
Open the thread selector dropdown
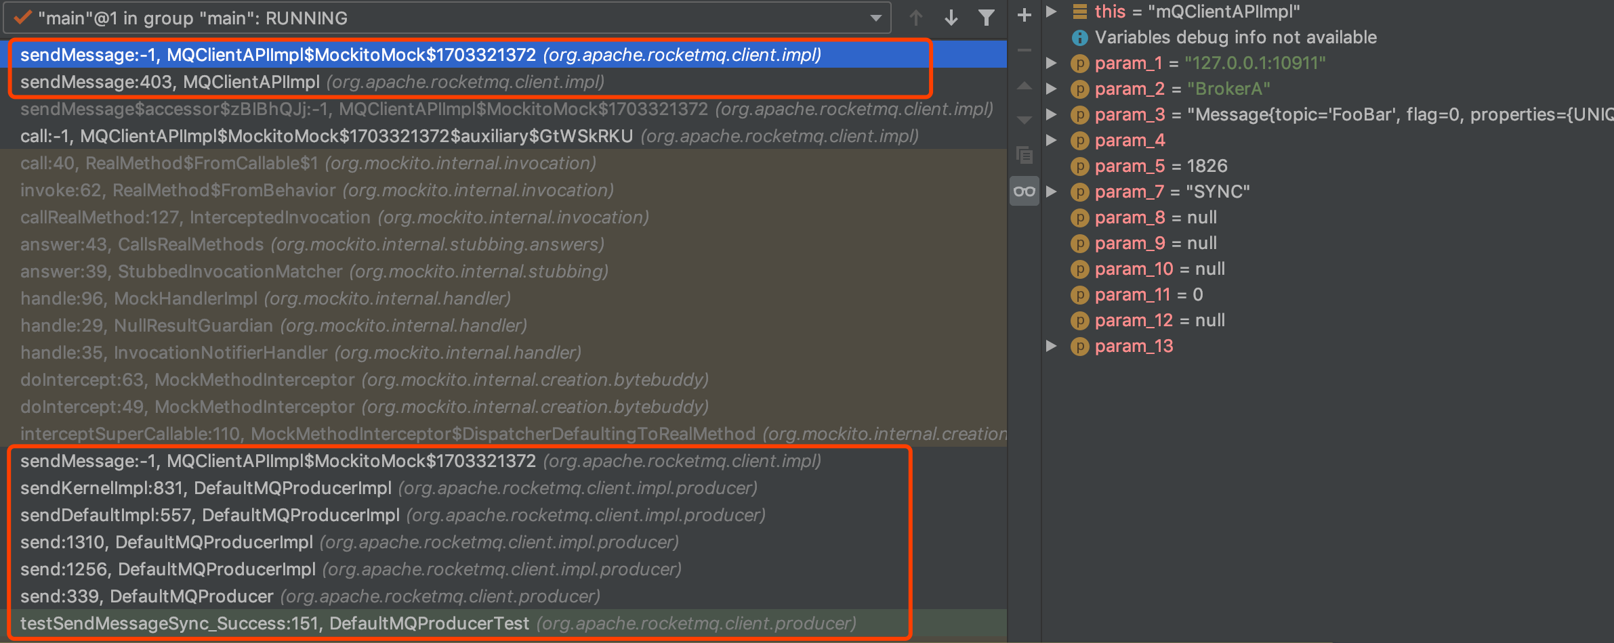click(447, 18)
